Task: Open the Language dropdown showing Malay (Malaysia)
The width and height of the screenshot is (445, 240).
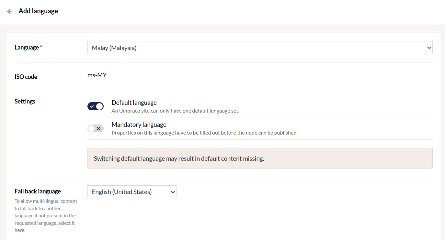Action: 260,48
